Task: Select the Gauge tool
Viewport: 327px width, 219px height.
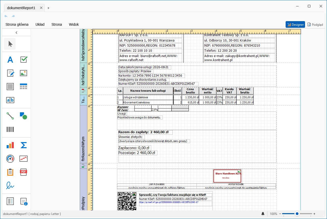Action: (x=10, y=159)
